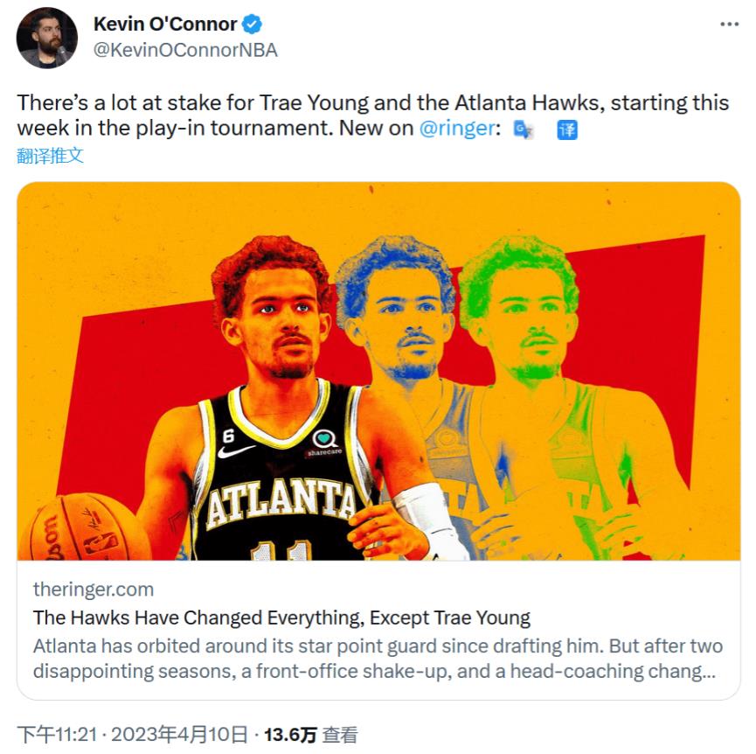Open the Trae Young article image
This screenshot has height=754, width=756.
(x=378, y=371)
